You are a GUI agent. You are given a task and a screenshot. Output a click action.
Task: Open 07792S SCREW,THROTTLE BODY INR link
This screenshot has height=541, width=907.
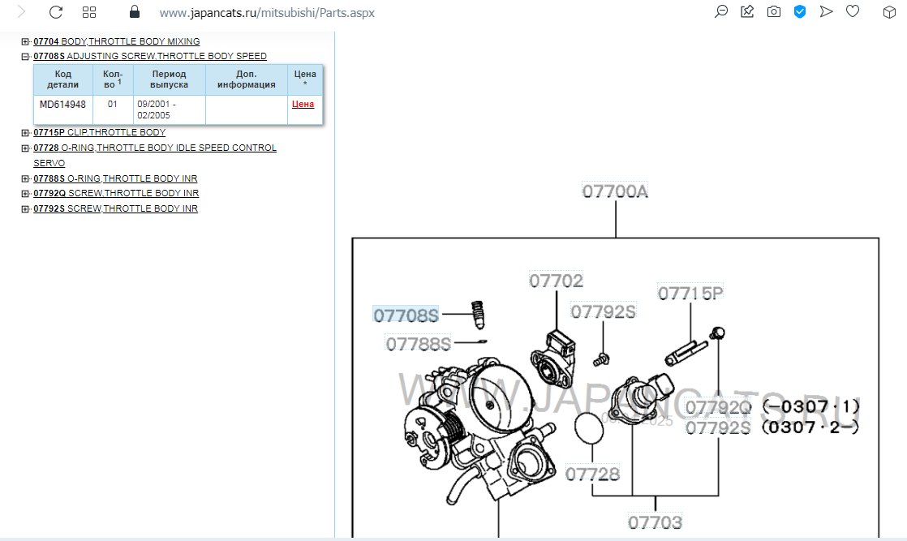coord(115,208)
